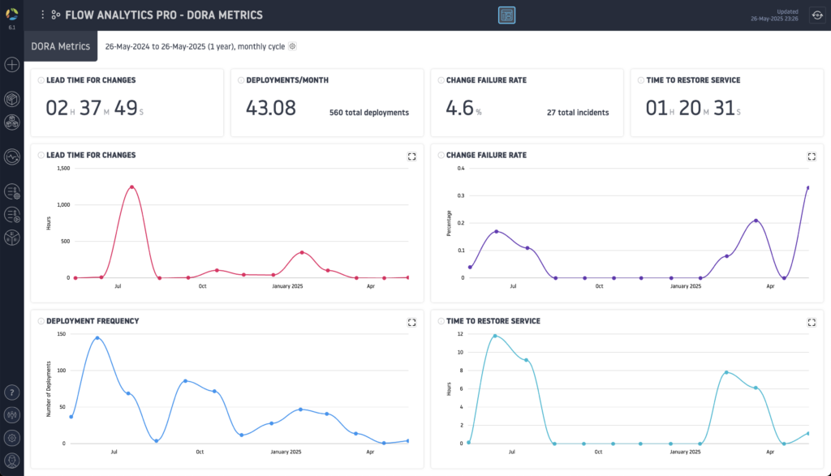This screenshot has height=476, width=831.
Task: Click the 27 total incidents text
Action: [578, 113]
